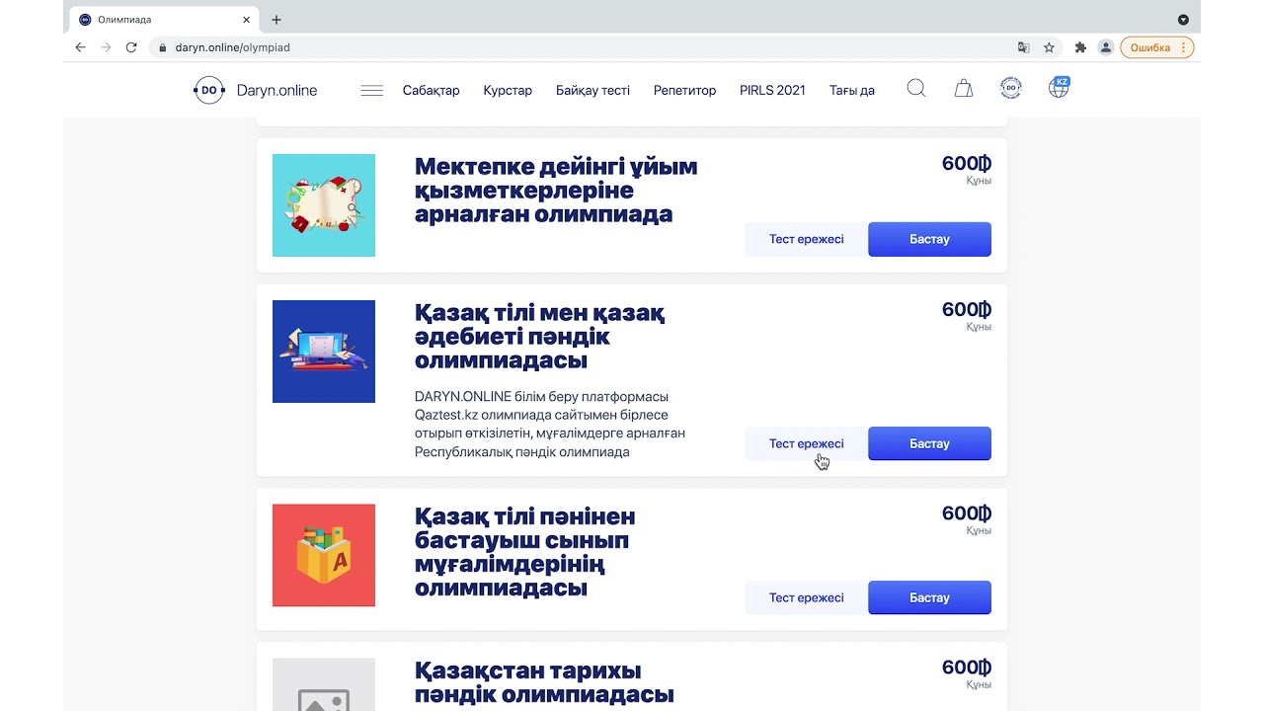The width and height of the screenshot is (1264, 711).
Task: Click the address bar showing daryn.online/olympiad
Action: 583,47
